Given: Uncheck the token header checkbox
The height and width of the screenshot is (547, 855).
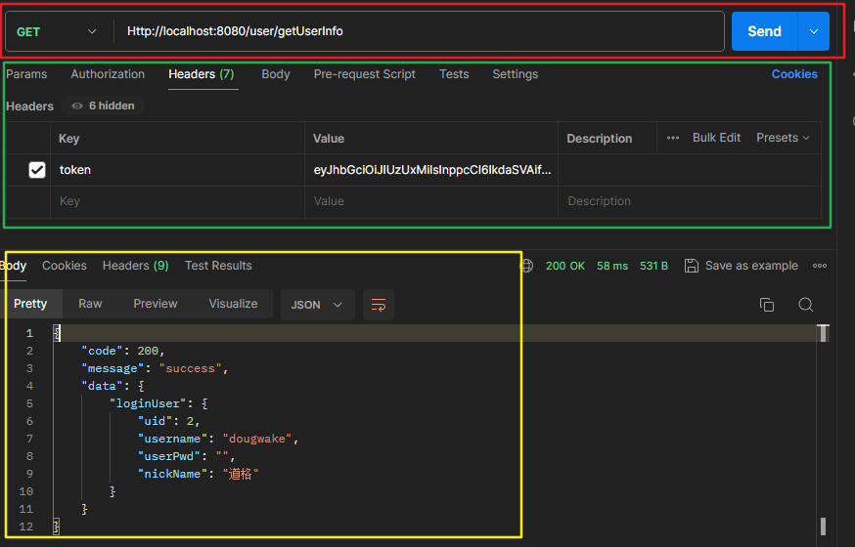Looking at the screenshot, I should pyautogui.click(x=37, y=170).
